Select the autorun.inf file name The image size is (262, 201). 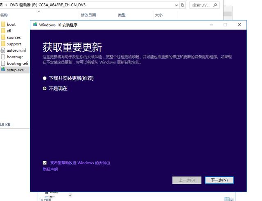(x=16, y=50)
